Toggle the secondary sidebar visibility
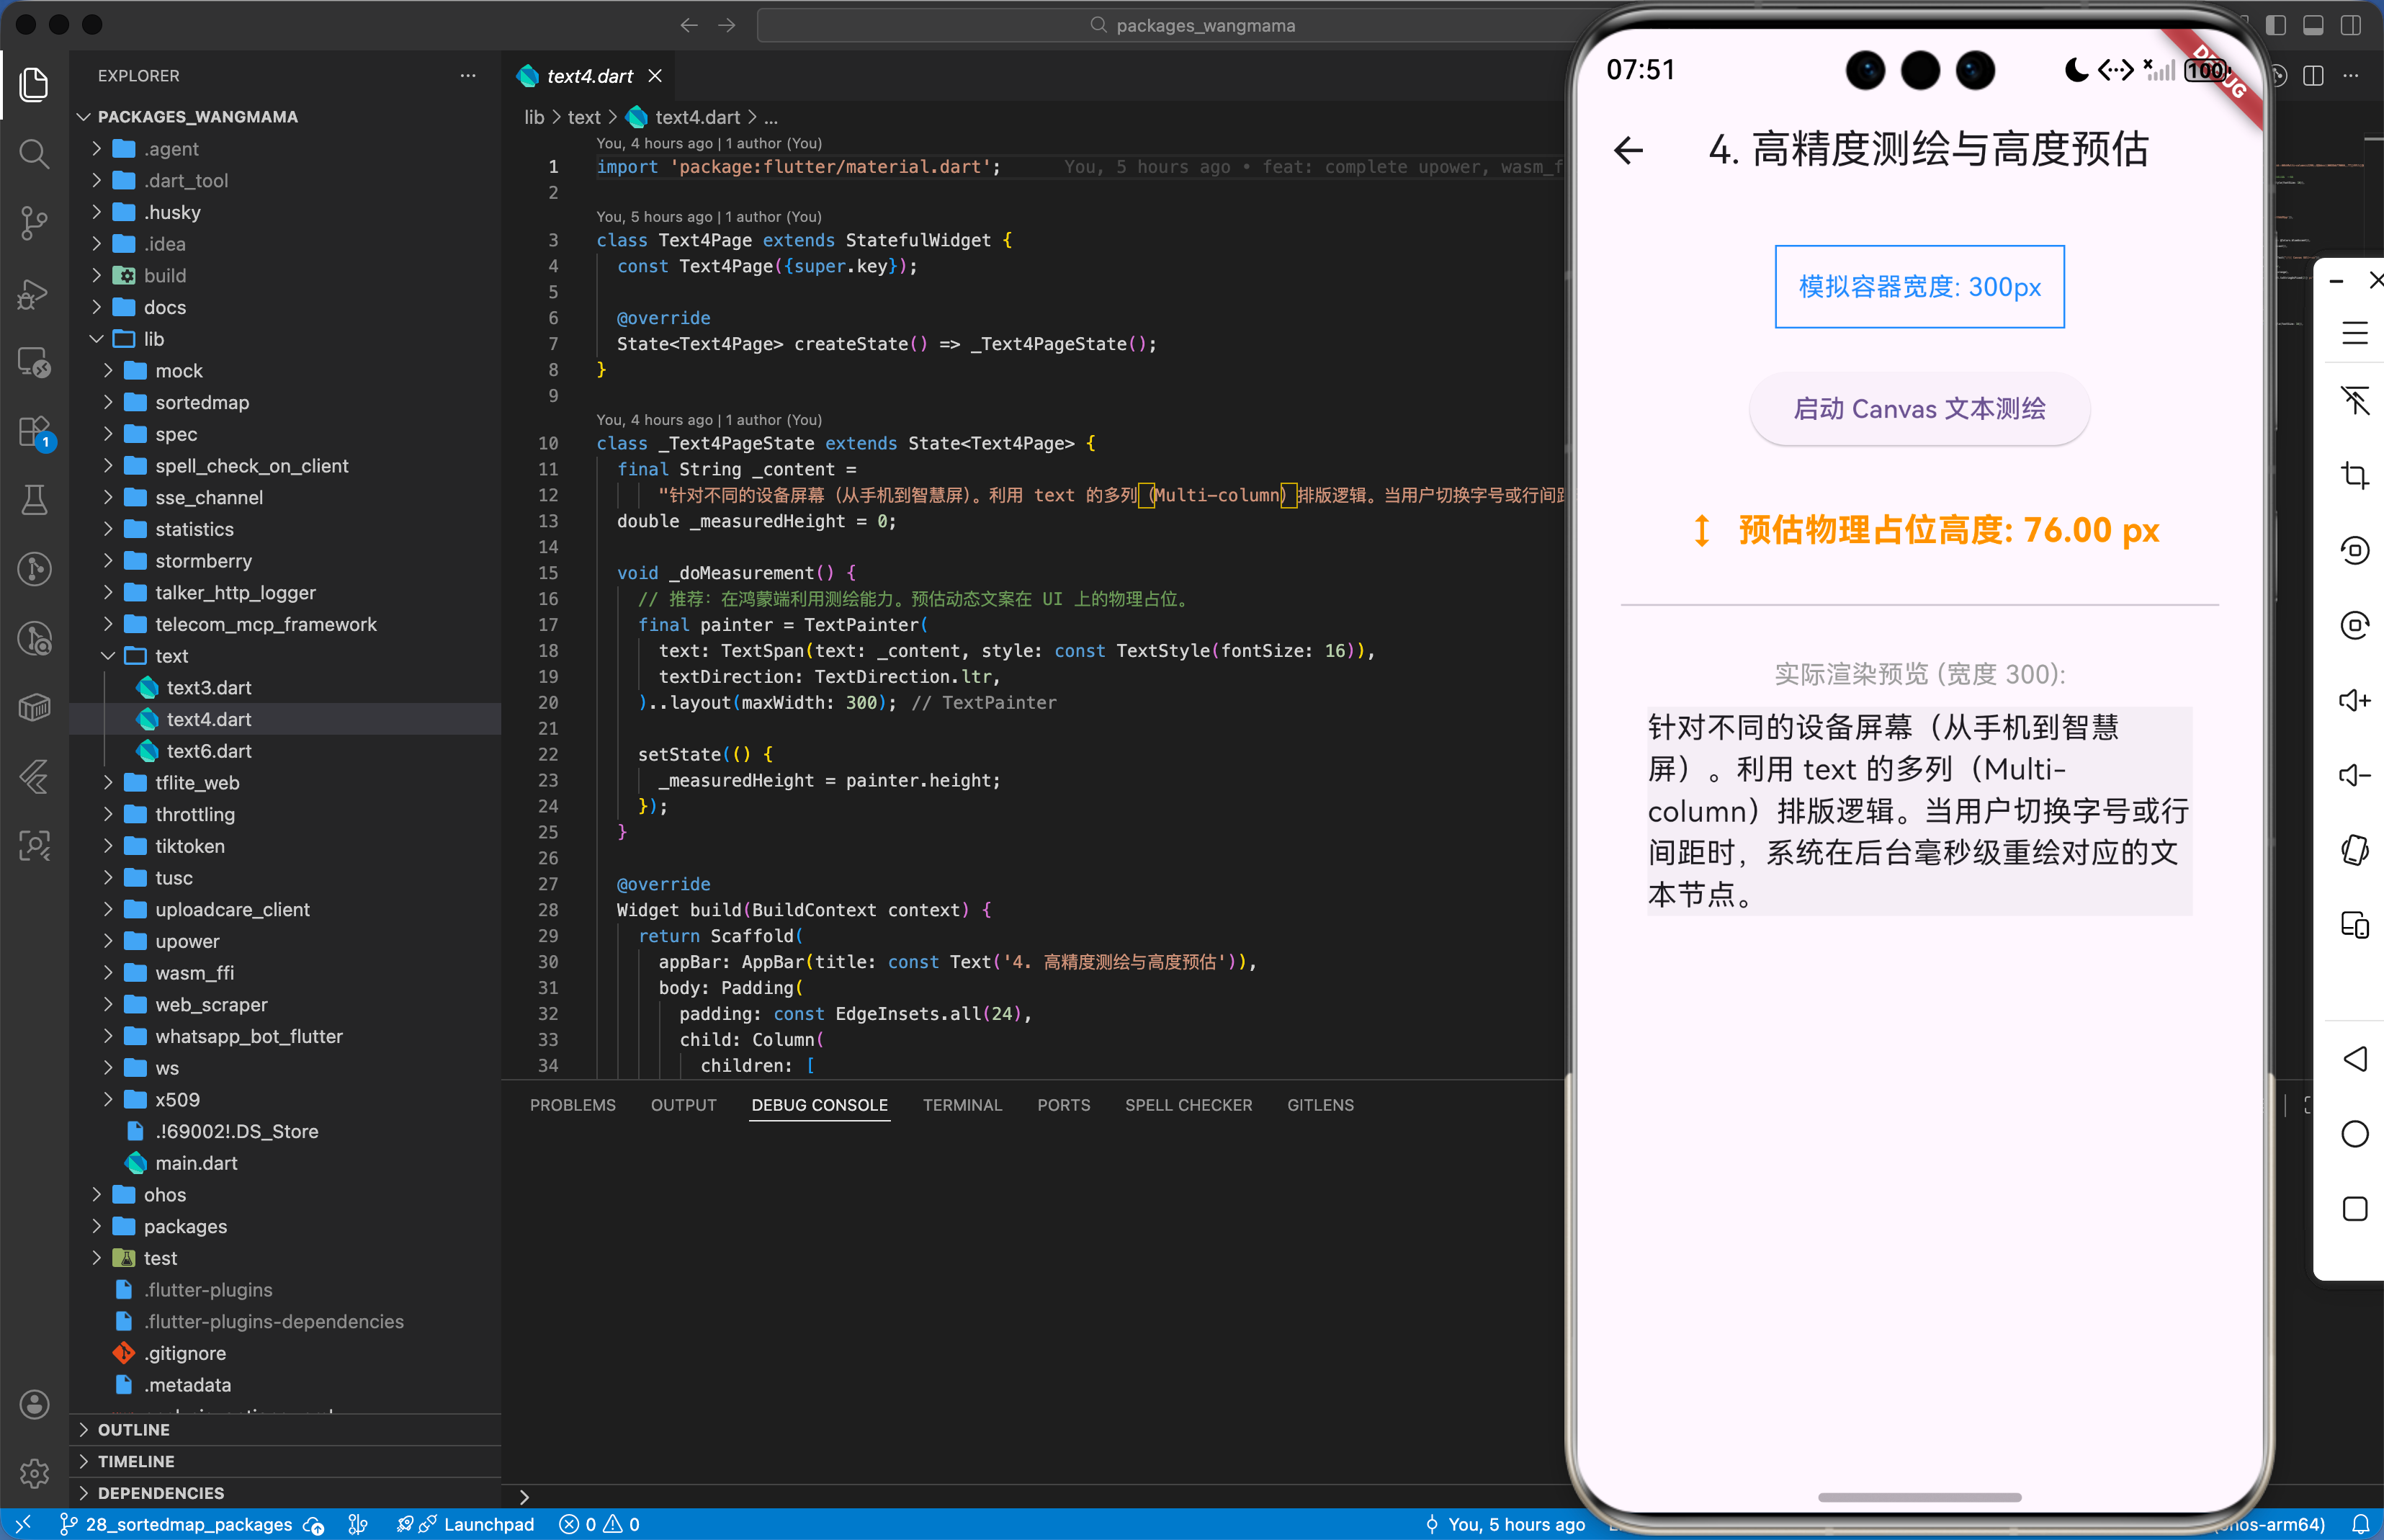 2351,25
